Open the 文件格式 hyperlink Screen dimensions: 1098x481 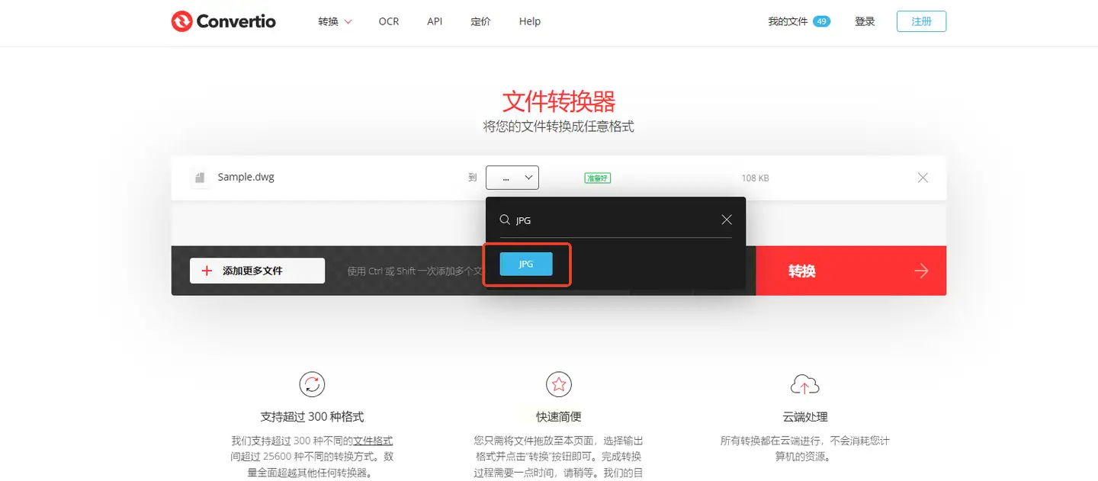click(373, 441)
